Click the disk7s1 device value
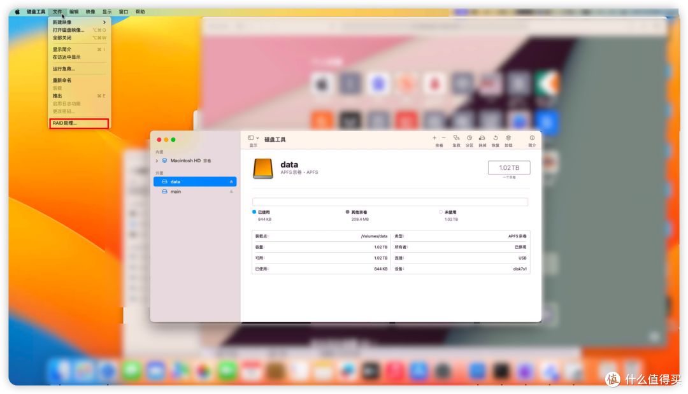Viewport: 688px width, 394px height. coord(520,269)
